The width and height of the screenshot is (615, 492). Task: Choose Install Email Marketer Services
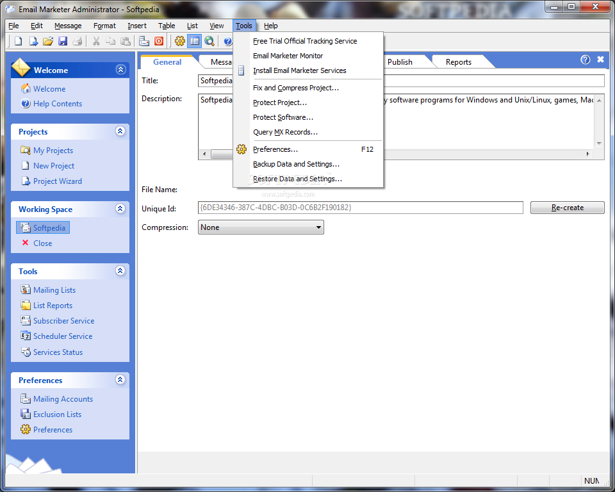click(x=308, y=70)
